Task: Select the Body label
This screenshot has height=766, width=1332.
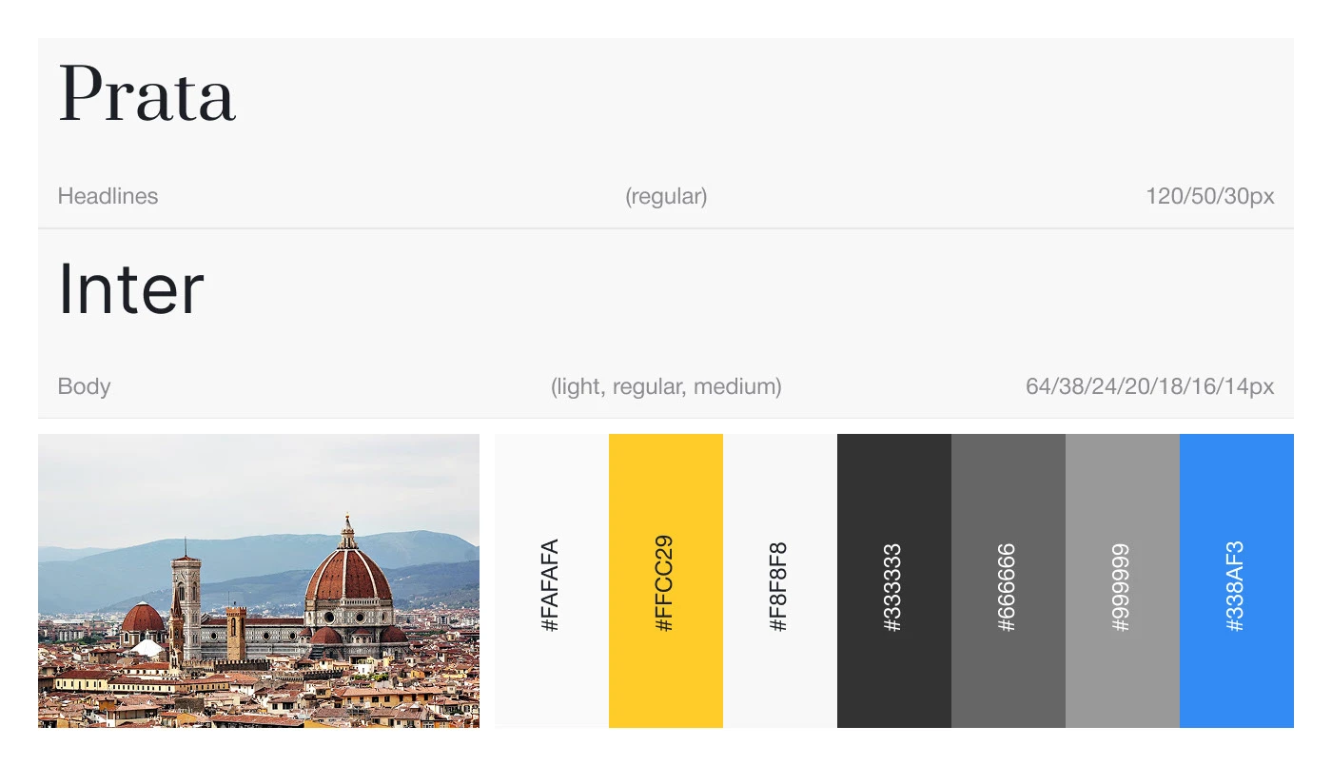Action: click(x=84, y=387)
